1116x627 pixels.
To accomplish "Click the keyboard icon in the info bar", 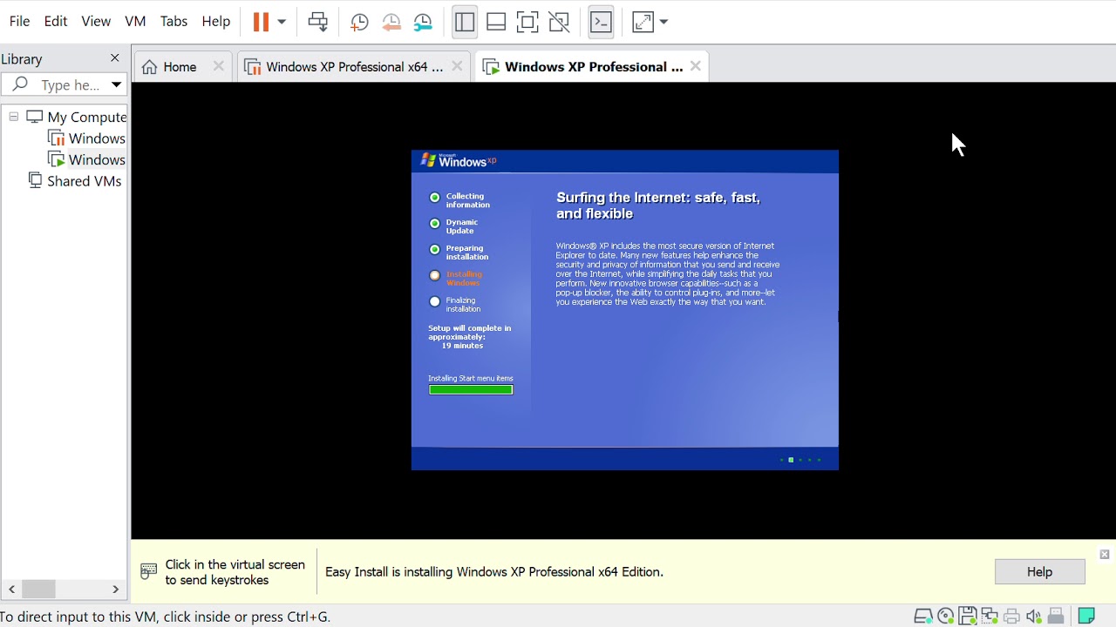I will click(149, 572).
